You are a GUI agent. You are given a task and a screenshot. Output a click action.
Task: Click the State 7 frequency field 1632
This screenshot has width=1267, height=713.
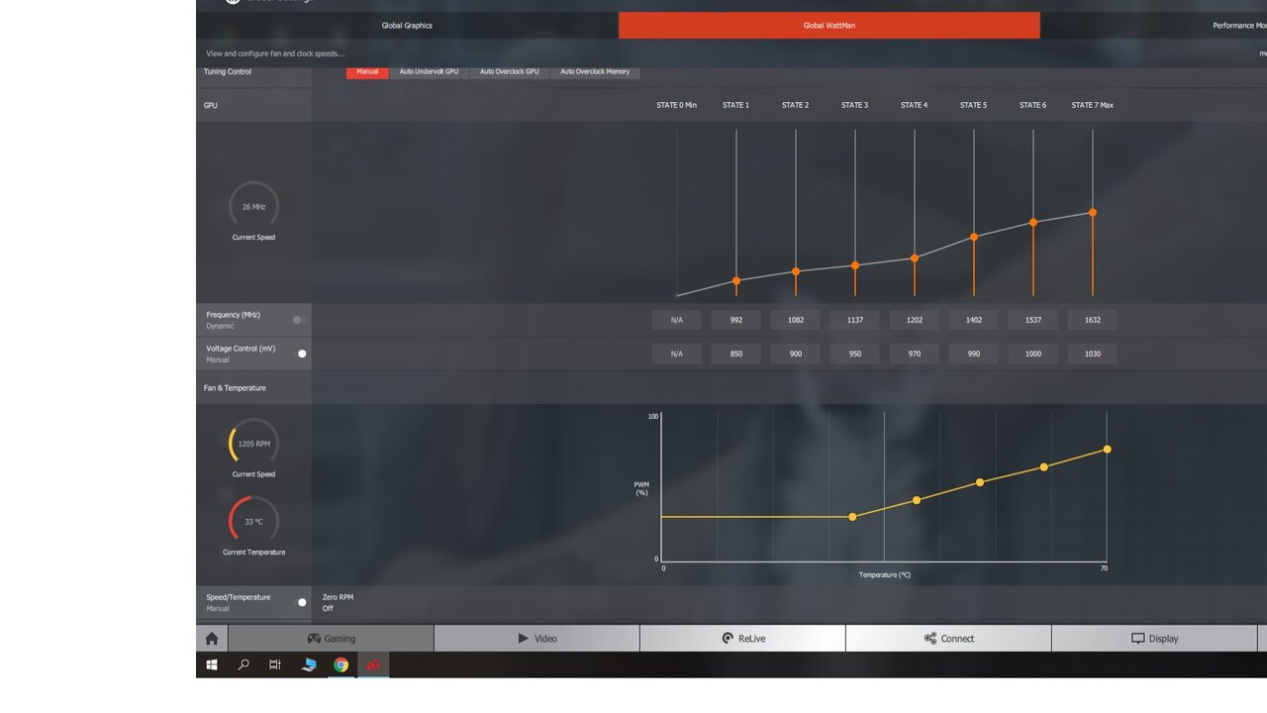(x=1093, y=320)
